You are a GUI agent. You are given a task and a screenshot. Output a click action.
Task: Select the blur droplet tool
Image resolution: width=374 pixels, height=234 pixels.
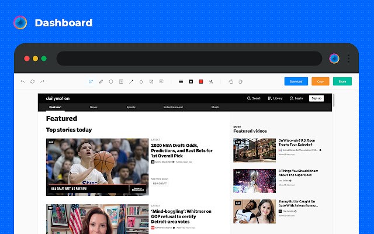point(141,82)
